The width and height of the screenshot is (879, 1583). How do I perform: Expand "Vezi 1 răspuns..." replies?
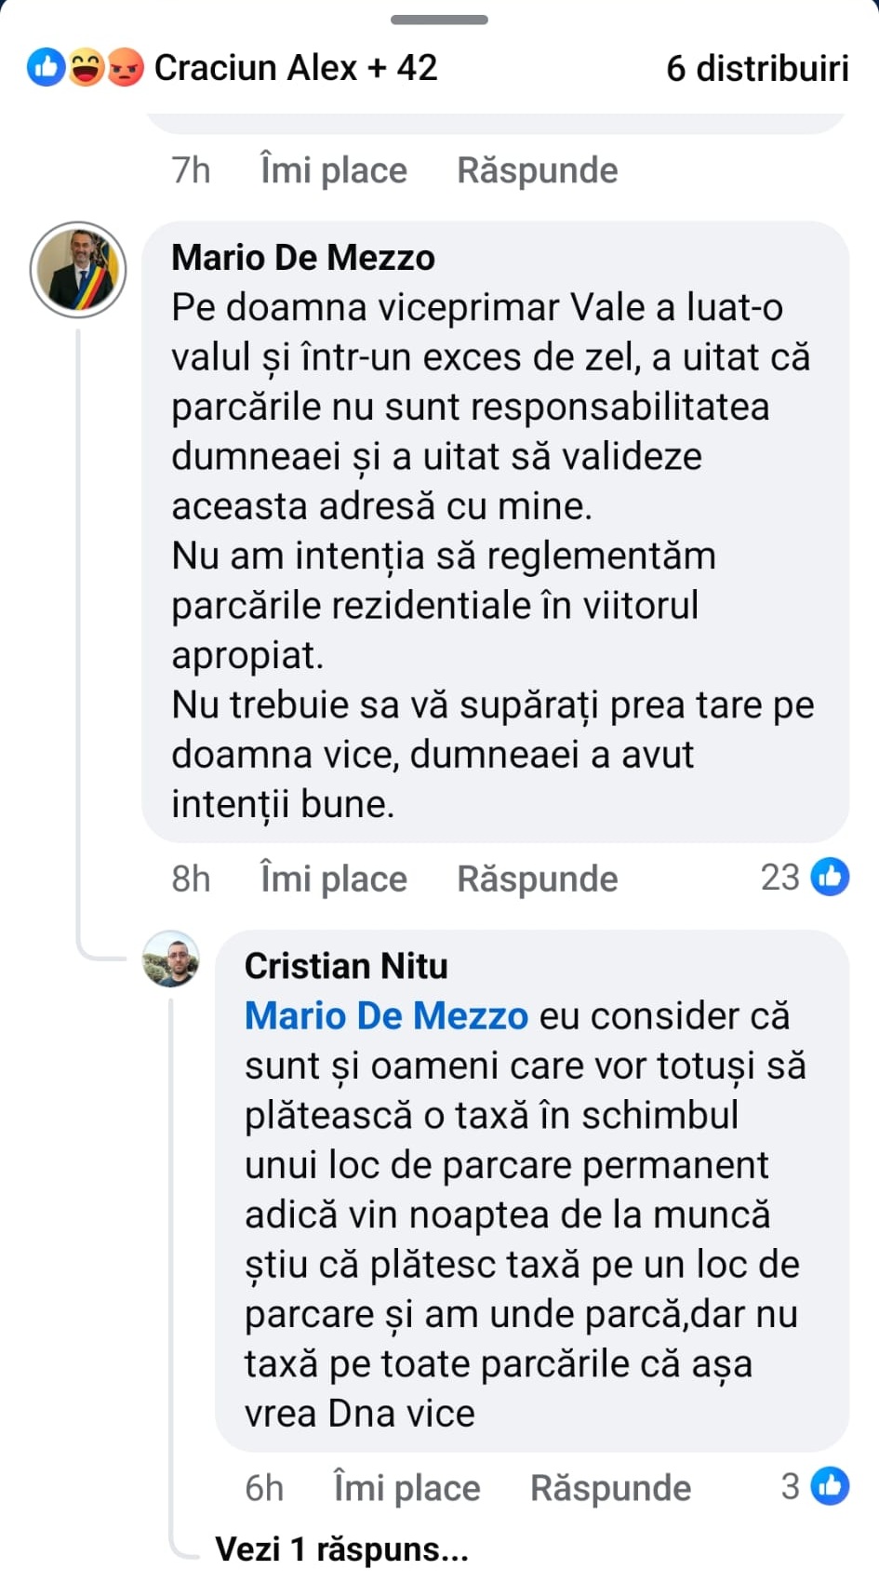(x=341, y=1549)
